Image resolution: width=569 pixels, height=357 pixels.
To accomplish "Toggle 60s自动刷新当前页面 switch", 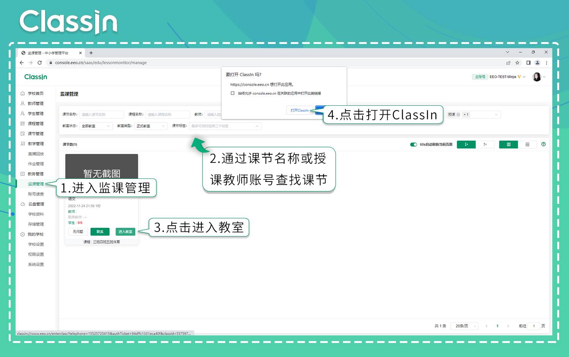I will 413,144.
